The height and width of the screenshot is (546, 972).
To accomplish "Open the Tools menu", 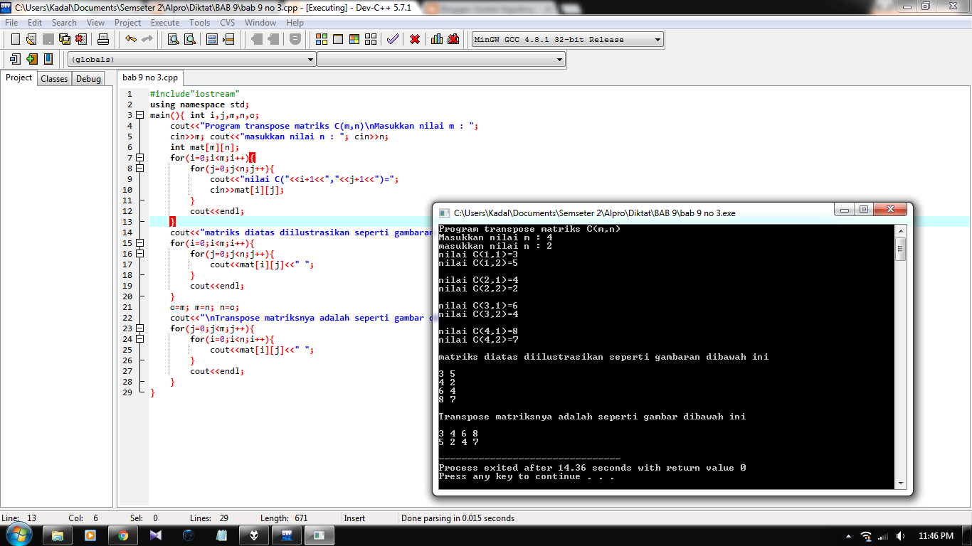I will tap(200, 23).
